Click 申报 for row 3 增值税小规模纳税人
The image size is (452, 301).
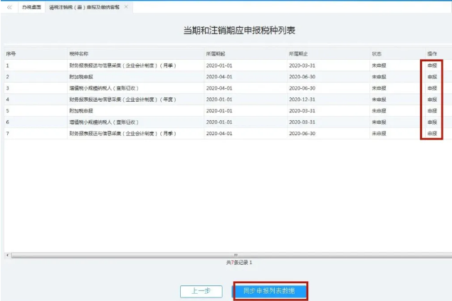pyautogui.click(x=432, y=88)
